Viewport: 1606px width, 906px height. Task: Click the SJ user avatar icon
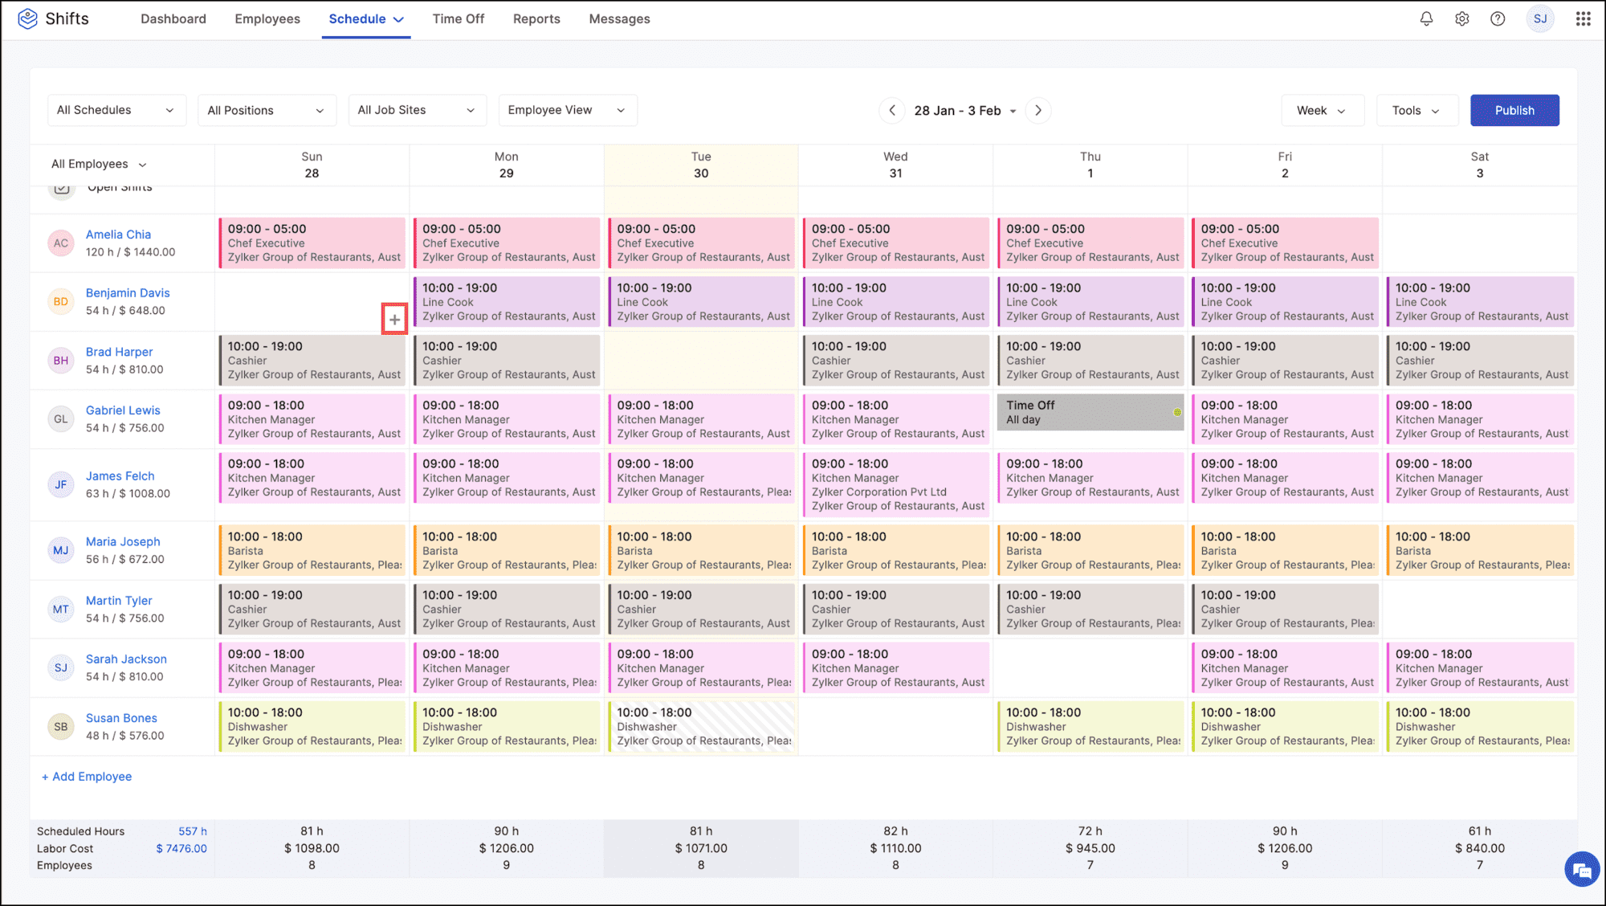coord(1541,18)
